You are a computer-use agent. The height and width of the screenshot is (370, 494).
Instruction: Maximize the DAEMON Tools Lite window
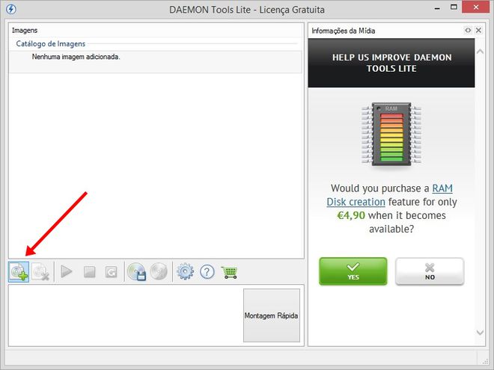click(454, 7)
